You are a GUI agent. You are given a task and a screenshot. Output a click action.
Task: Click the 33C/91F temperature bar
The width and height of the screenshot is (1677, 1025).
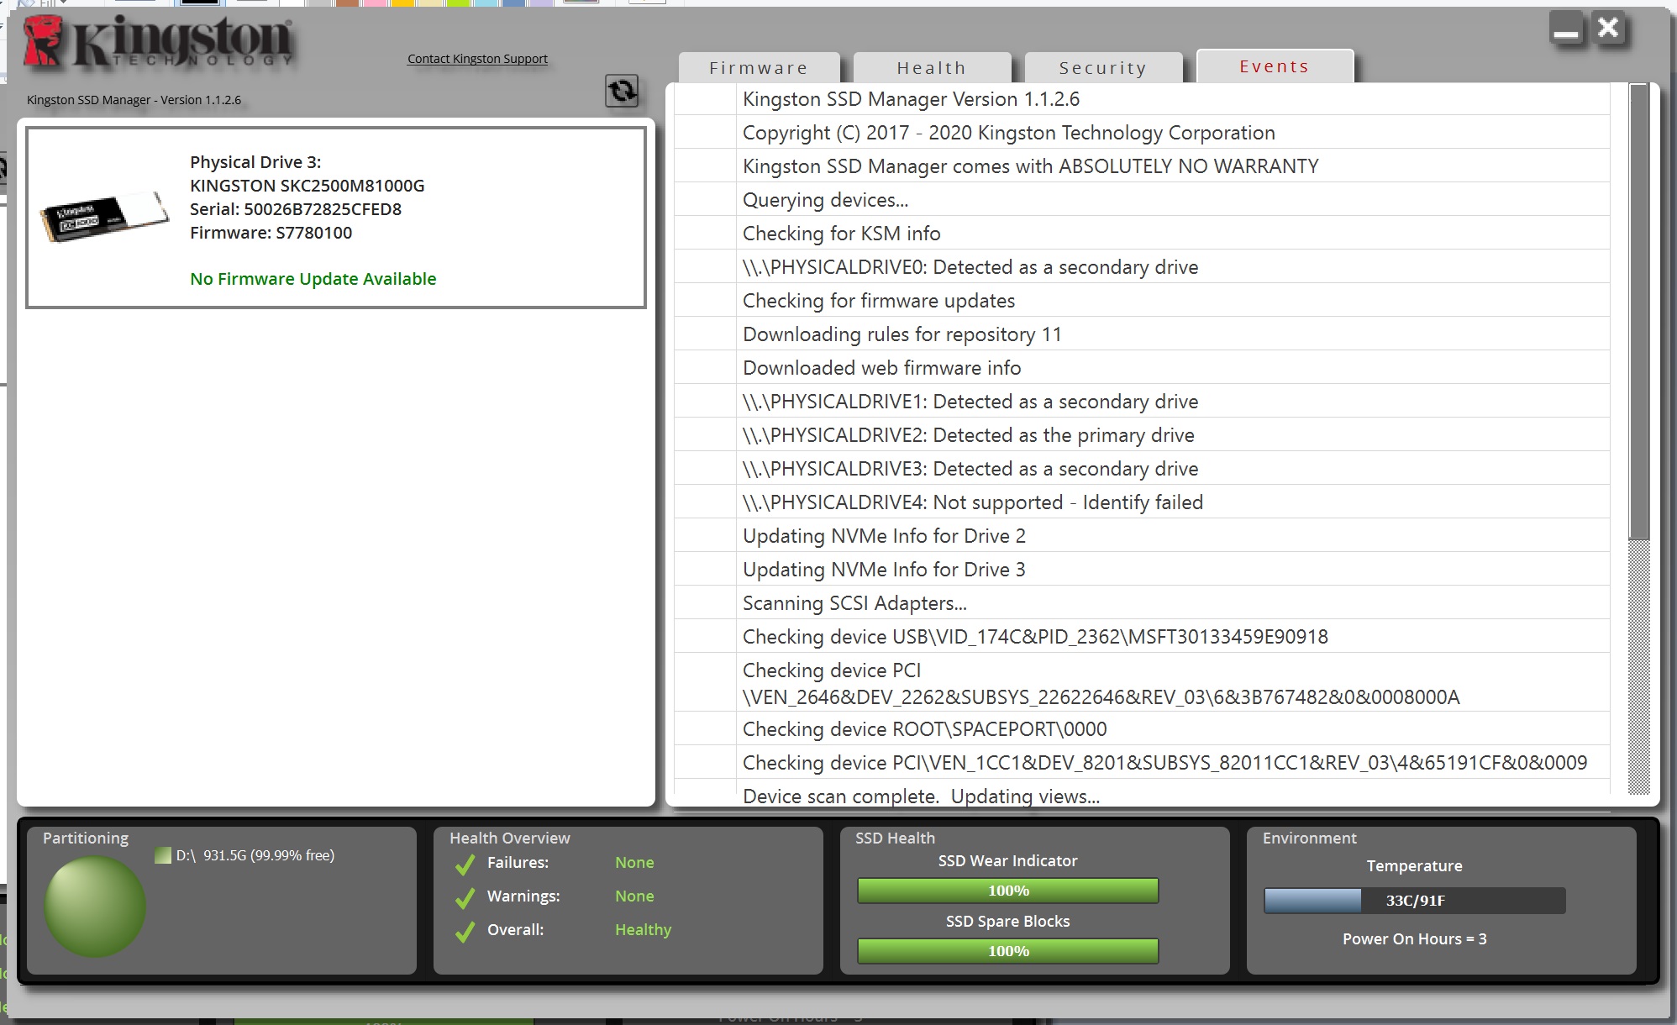[1415, 901]
